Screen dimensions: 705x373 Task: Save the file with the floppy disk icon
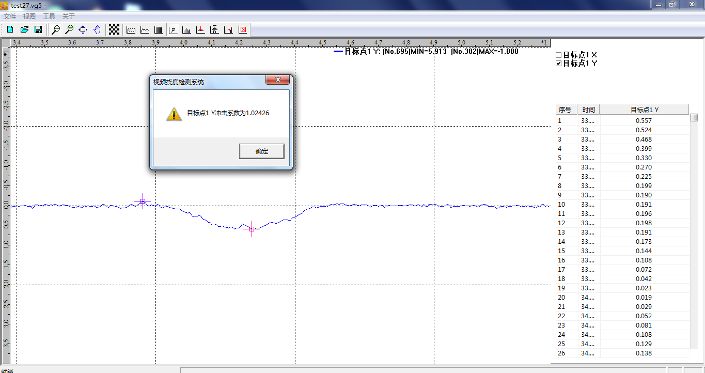(38, 29)
